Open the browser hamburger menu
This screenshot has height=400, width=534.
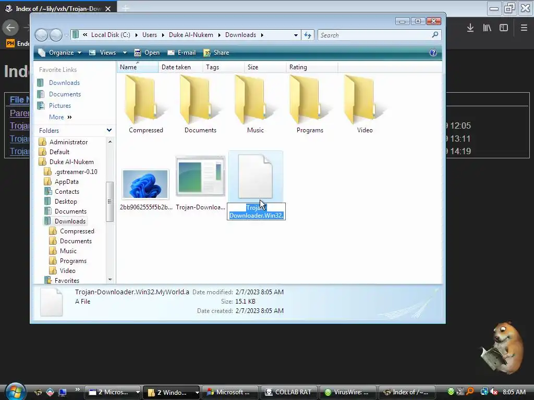point(524,28)
